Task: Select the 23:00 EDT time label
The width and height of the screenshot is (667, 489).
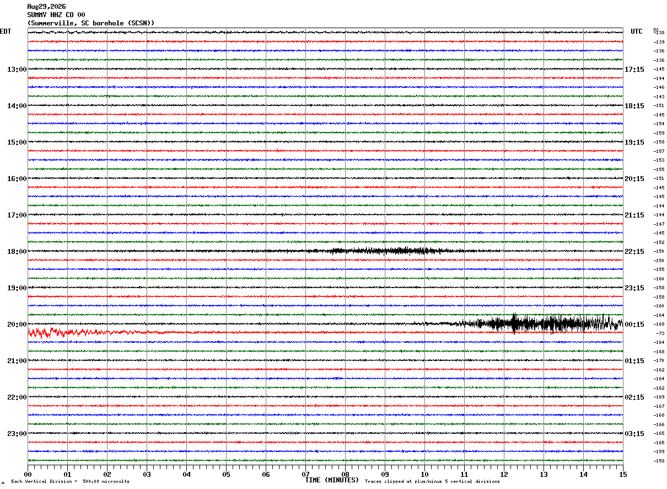Action: tap(17, 434)
